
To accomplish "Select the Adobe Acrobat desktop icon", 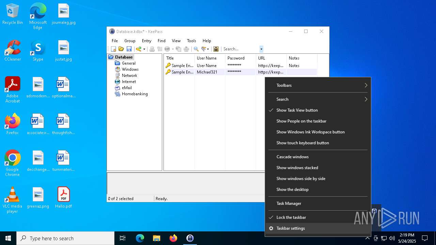I will pos(13,89).
